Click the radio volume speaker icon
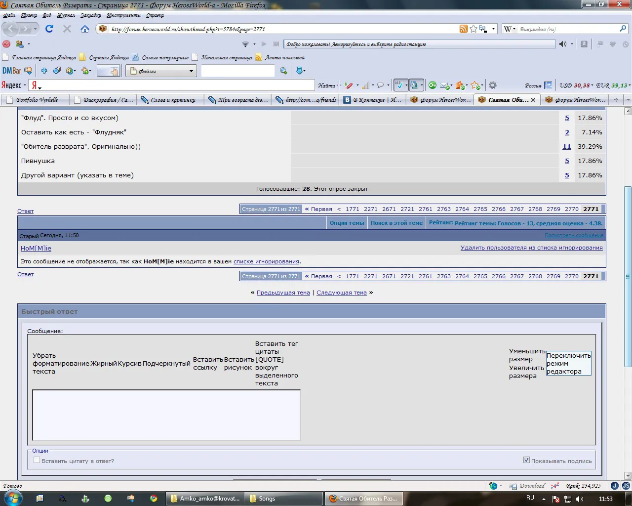 click(x=563, y=44)
